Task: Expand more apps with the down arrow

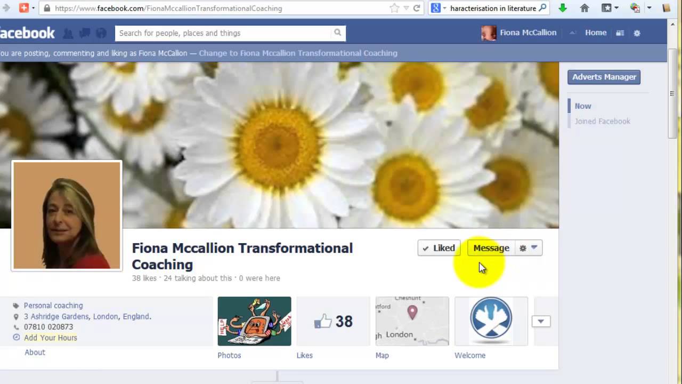Action: 541,322
